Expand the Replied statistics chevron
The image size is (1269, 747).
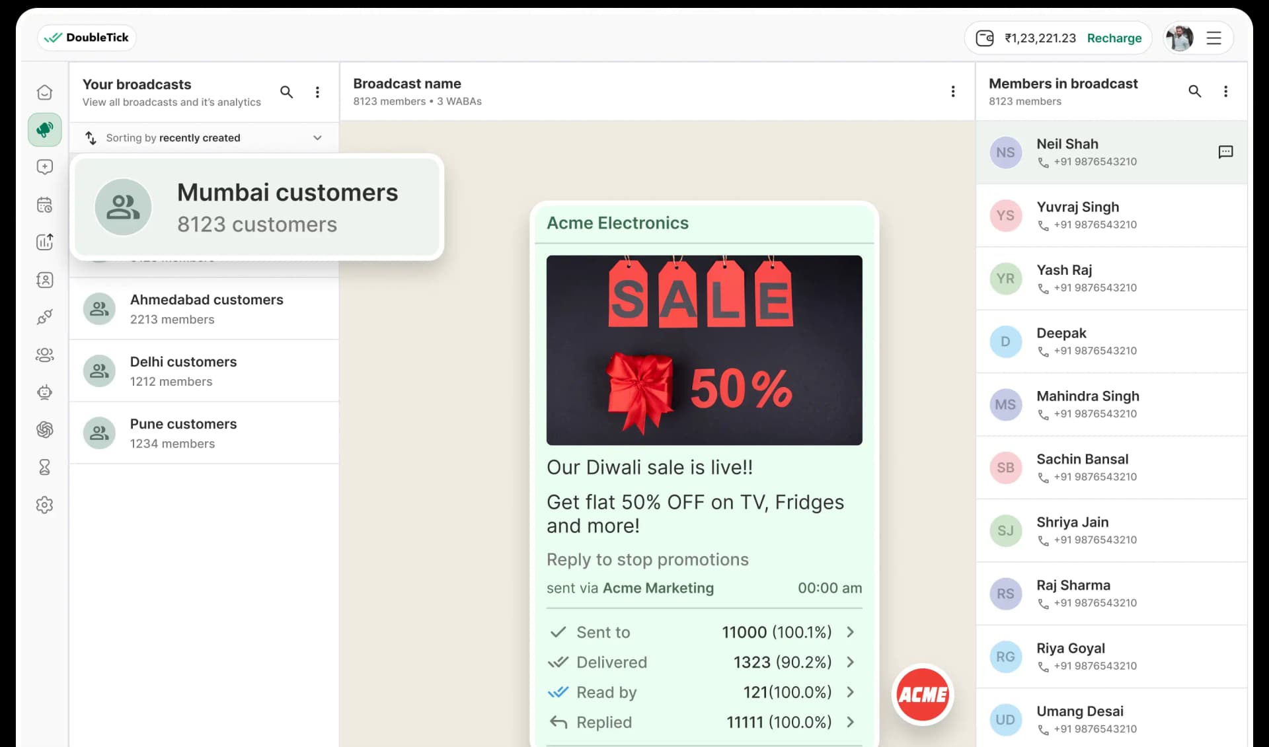tap(851, 722)
